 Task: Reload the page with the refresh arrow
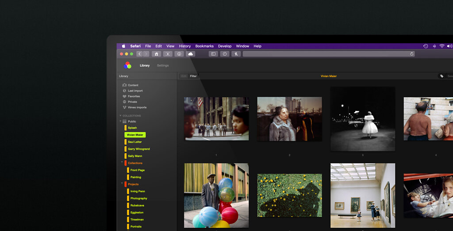point(411,54)
